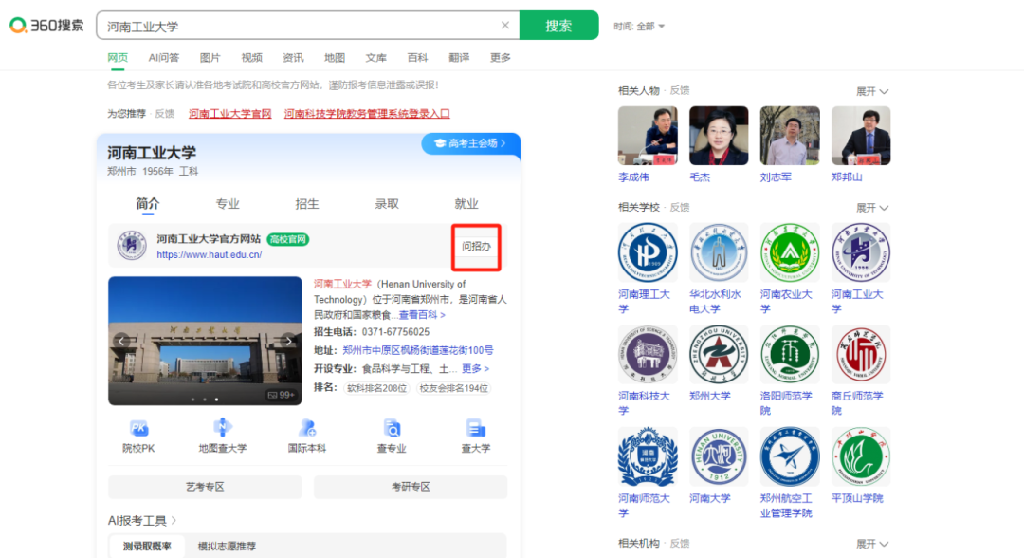Click the 查大学 icon

click(475, 429)
